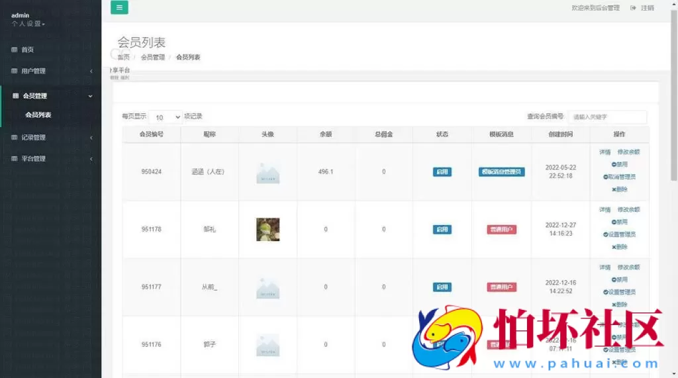Toggle the sidebar with the green hamburger button
678x378 pixels.
click(x=119, y=7)
